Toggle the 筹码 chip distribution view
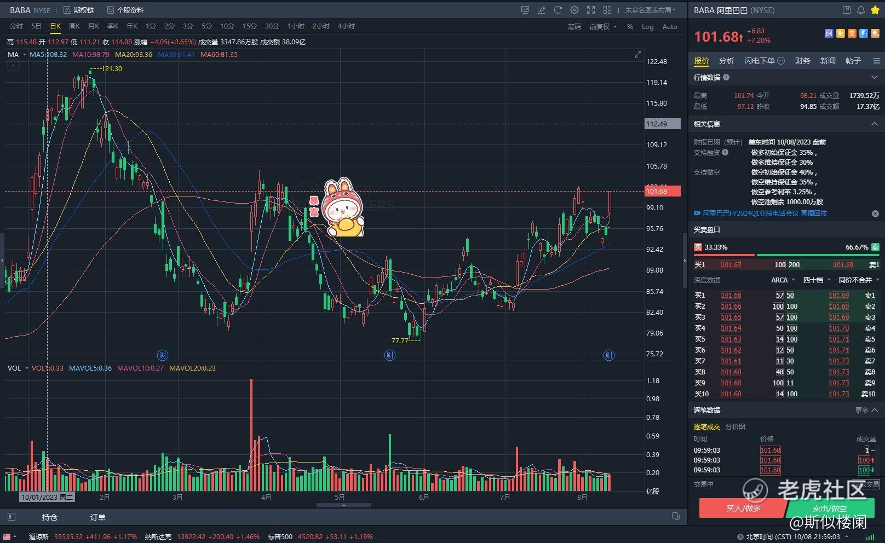 (574, 26)
